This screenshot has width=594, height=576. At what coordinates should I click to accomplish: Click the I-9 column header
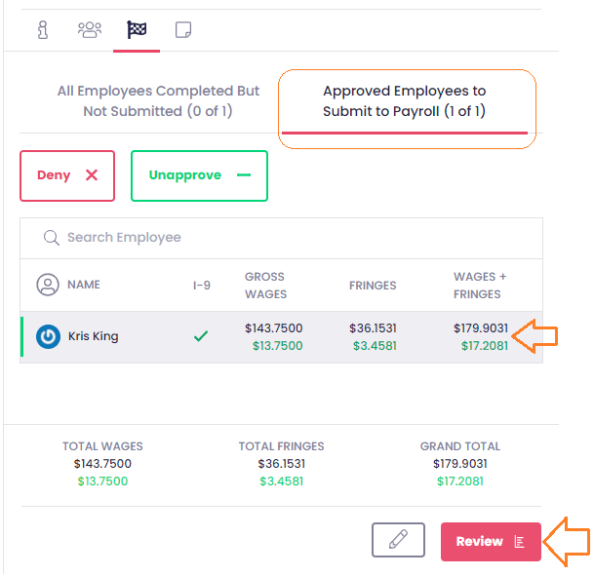(x=202, y=286)
